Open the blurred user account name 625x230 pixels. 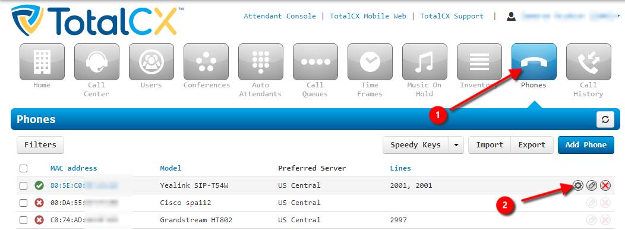click(571, 16)
